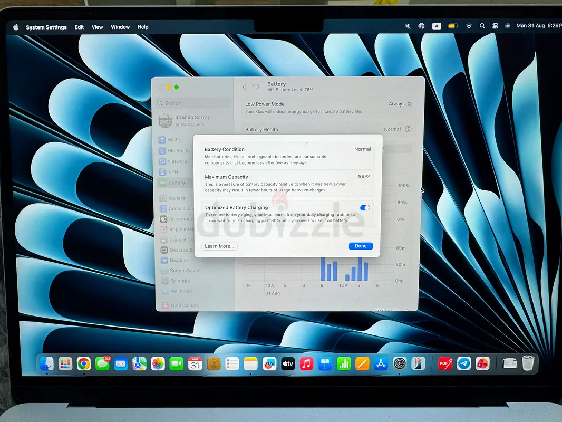Click the Battery Health info button
The width and height of the screenshot is (562, 422).
[408, 129]
